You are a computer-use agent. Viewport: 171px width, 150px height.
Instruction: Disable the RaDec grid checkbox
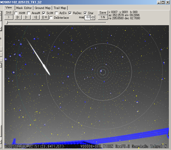[x=70, y=13]
